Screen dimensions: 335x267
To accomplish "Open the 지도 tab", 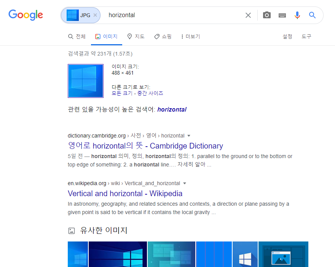I will [136, 37].
